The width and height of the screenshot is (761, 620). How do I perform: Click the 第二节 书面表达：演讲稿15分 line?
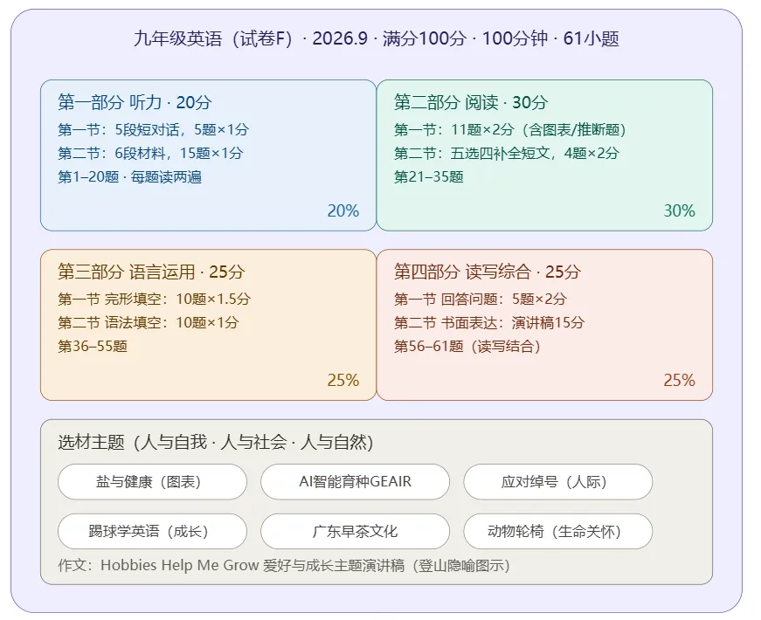click(x=489, y=322)
